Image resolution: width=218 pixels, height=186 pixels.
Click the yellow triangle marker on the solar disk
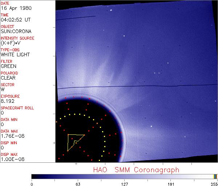point(74,141)
